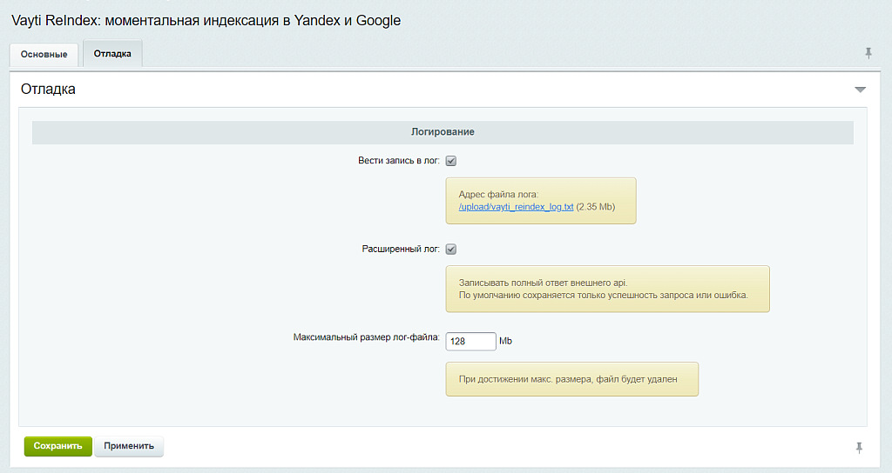Viewport: 892px width, 473px height.
Task: Click the Логирование group header bar
Action: [443, 132]
